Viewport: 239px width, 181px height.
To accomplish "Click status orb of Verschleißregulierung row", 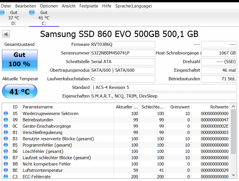I will [6, 132].
